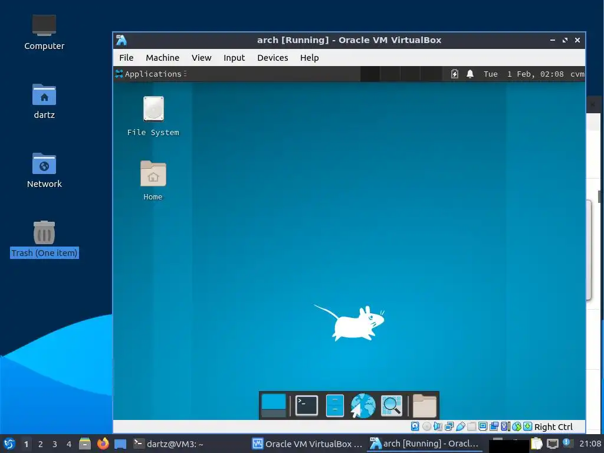Screen dimensions: 604x453
Task: Click the CPU virtualization V indicator
Action: (505, 426)
